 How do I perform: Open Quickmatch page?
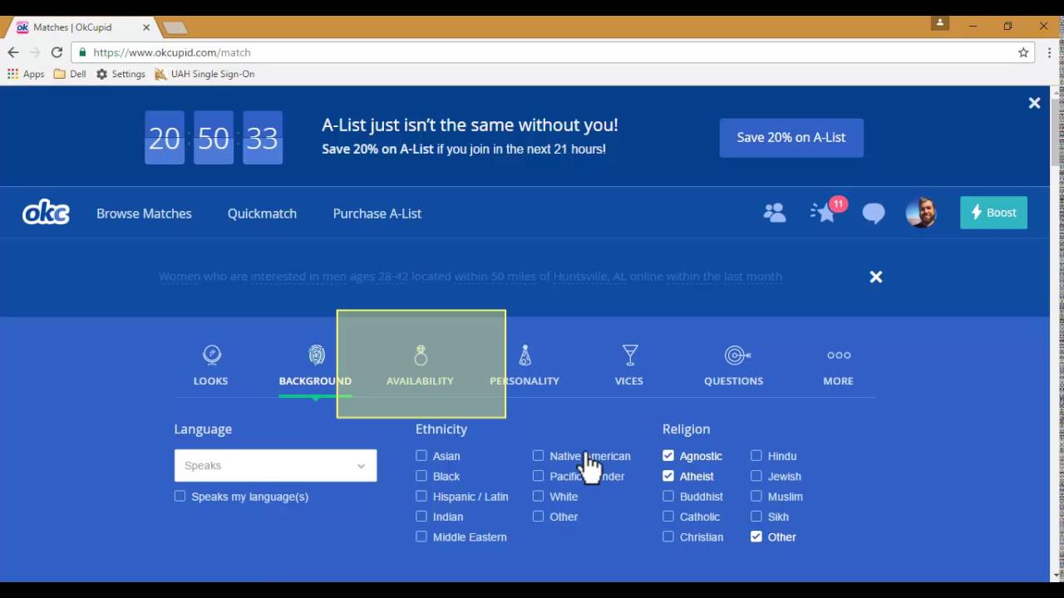coord(262,213)
